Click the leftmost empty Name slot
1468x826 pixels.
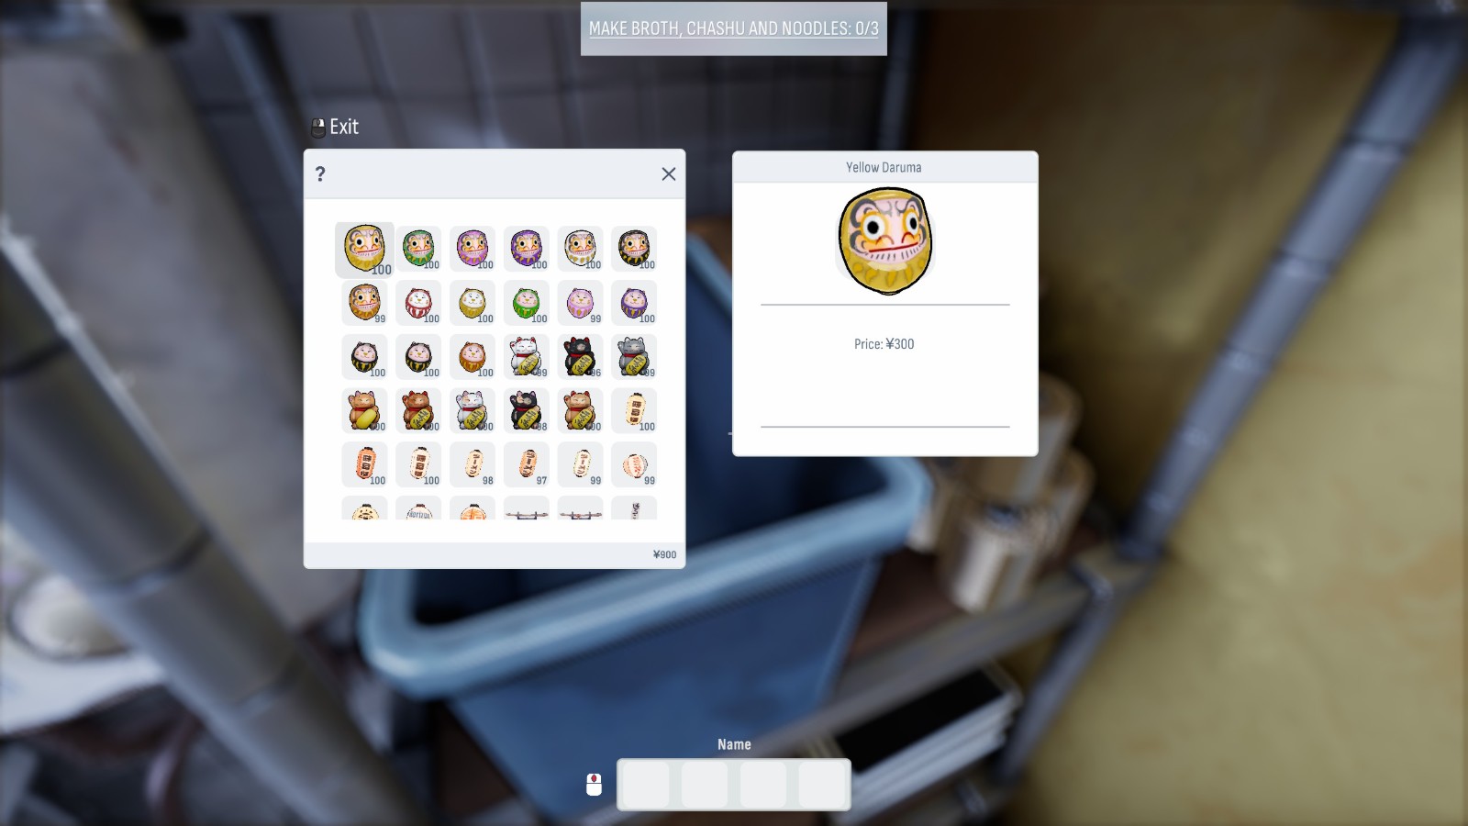[x=646, y=785]
